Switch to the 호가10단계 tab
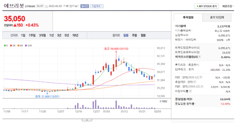 [x=217, y=17]
